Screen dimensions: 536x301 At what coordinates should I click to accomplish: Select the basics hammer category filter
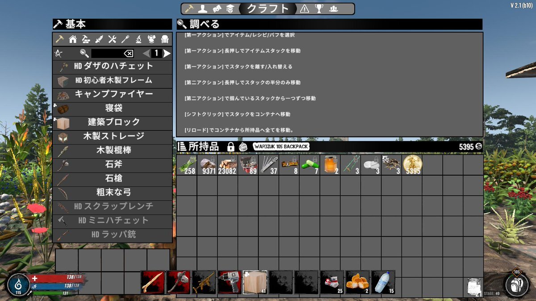point(59,39)
